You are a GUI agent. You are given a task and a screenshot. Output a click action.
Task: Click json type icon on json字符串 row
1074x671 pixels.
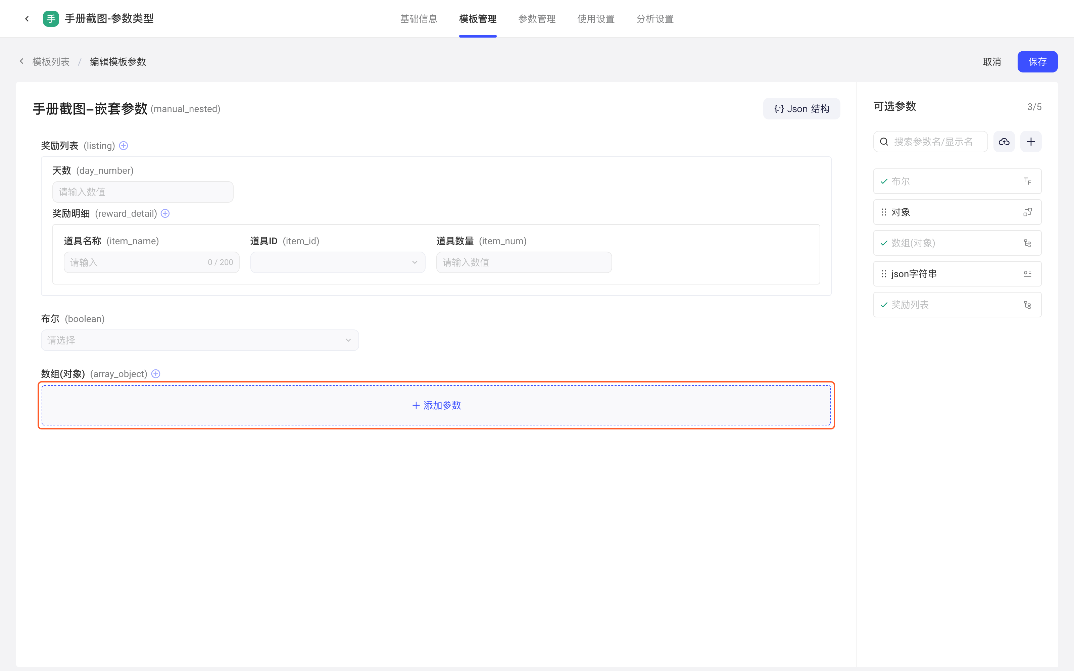pos(1027,274)
